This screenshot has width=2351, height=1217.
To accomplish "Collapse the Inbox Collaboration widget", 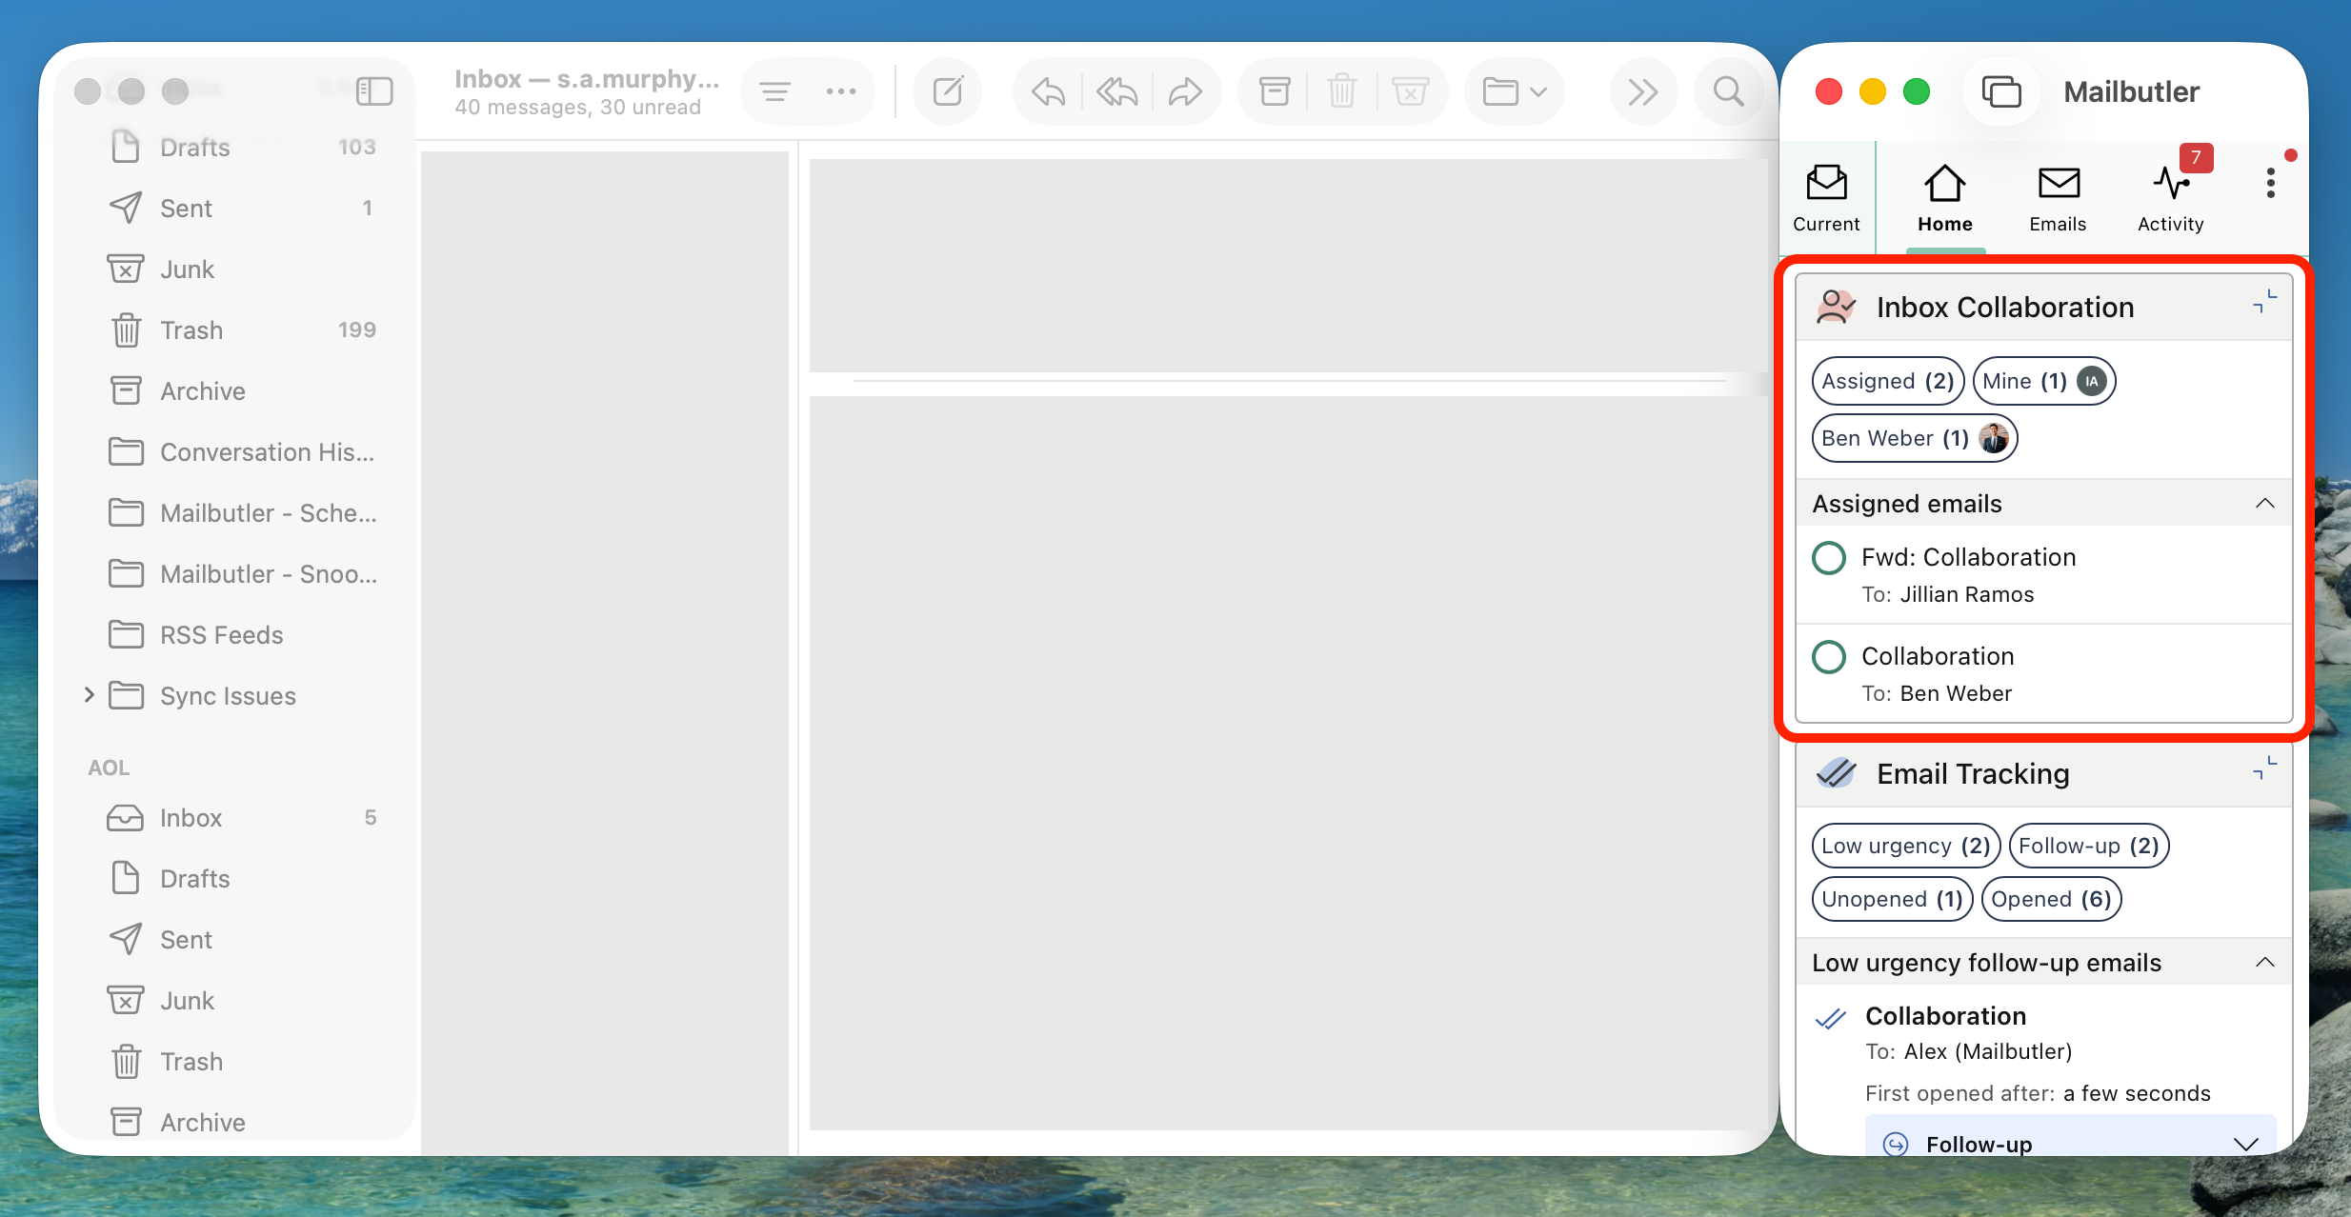I will (x=2264, y=301).
